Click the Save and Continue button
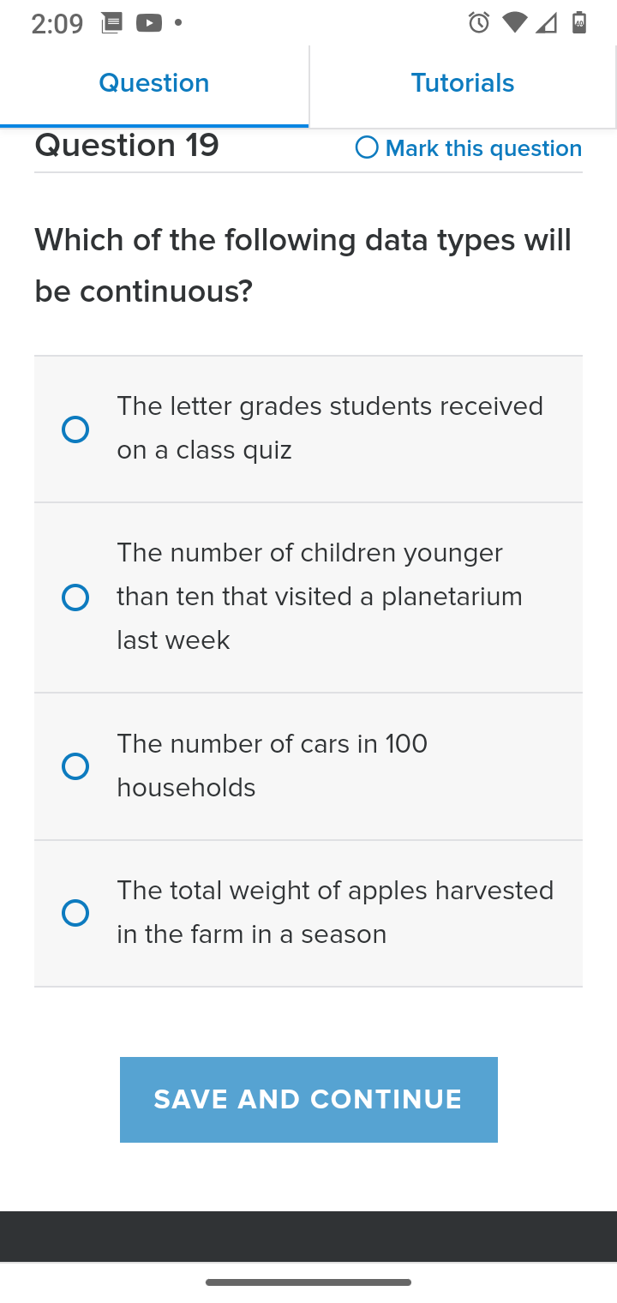617x1303 pixels. (x=308, y=1100)
